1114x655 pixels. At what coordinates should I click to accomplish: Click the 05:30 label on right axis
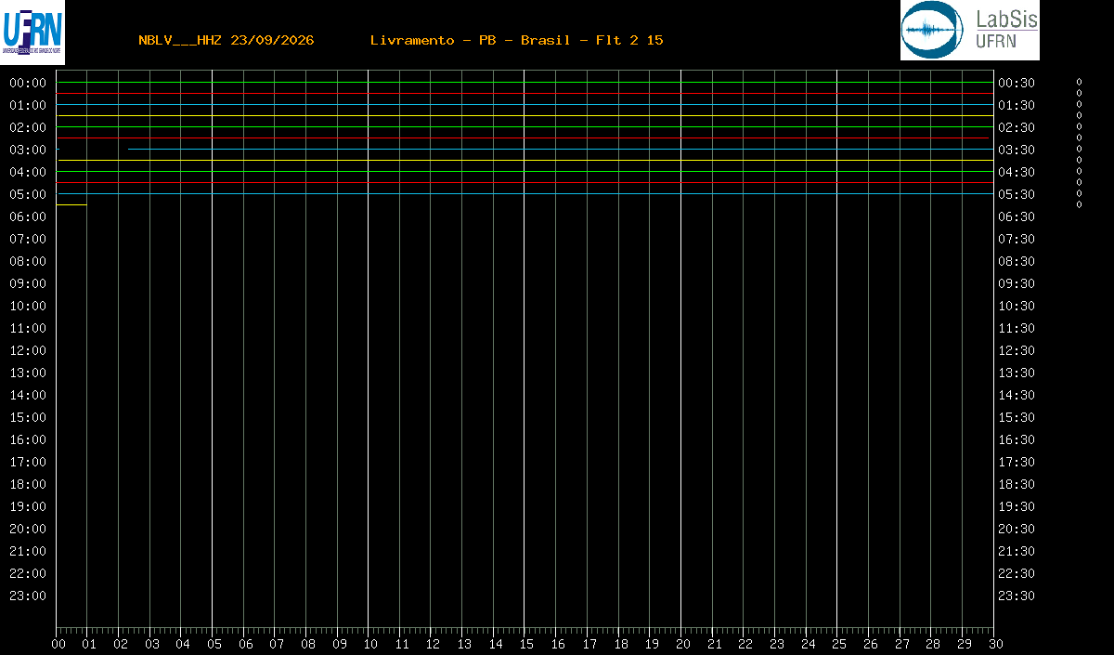coord(1017,194)
